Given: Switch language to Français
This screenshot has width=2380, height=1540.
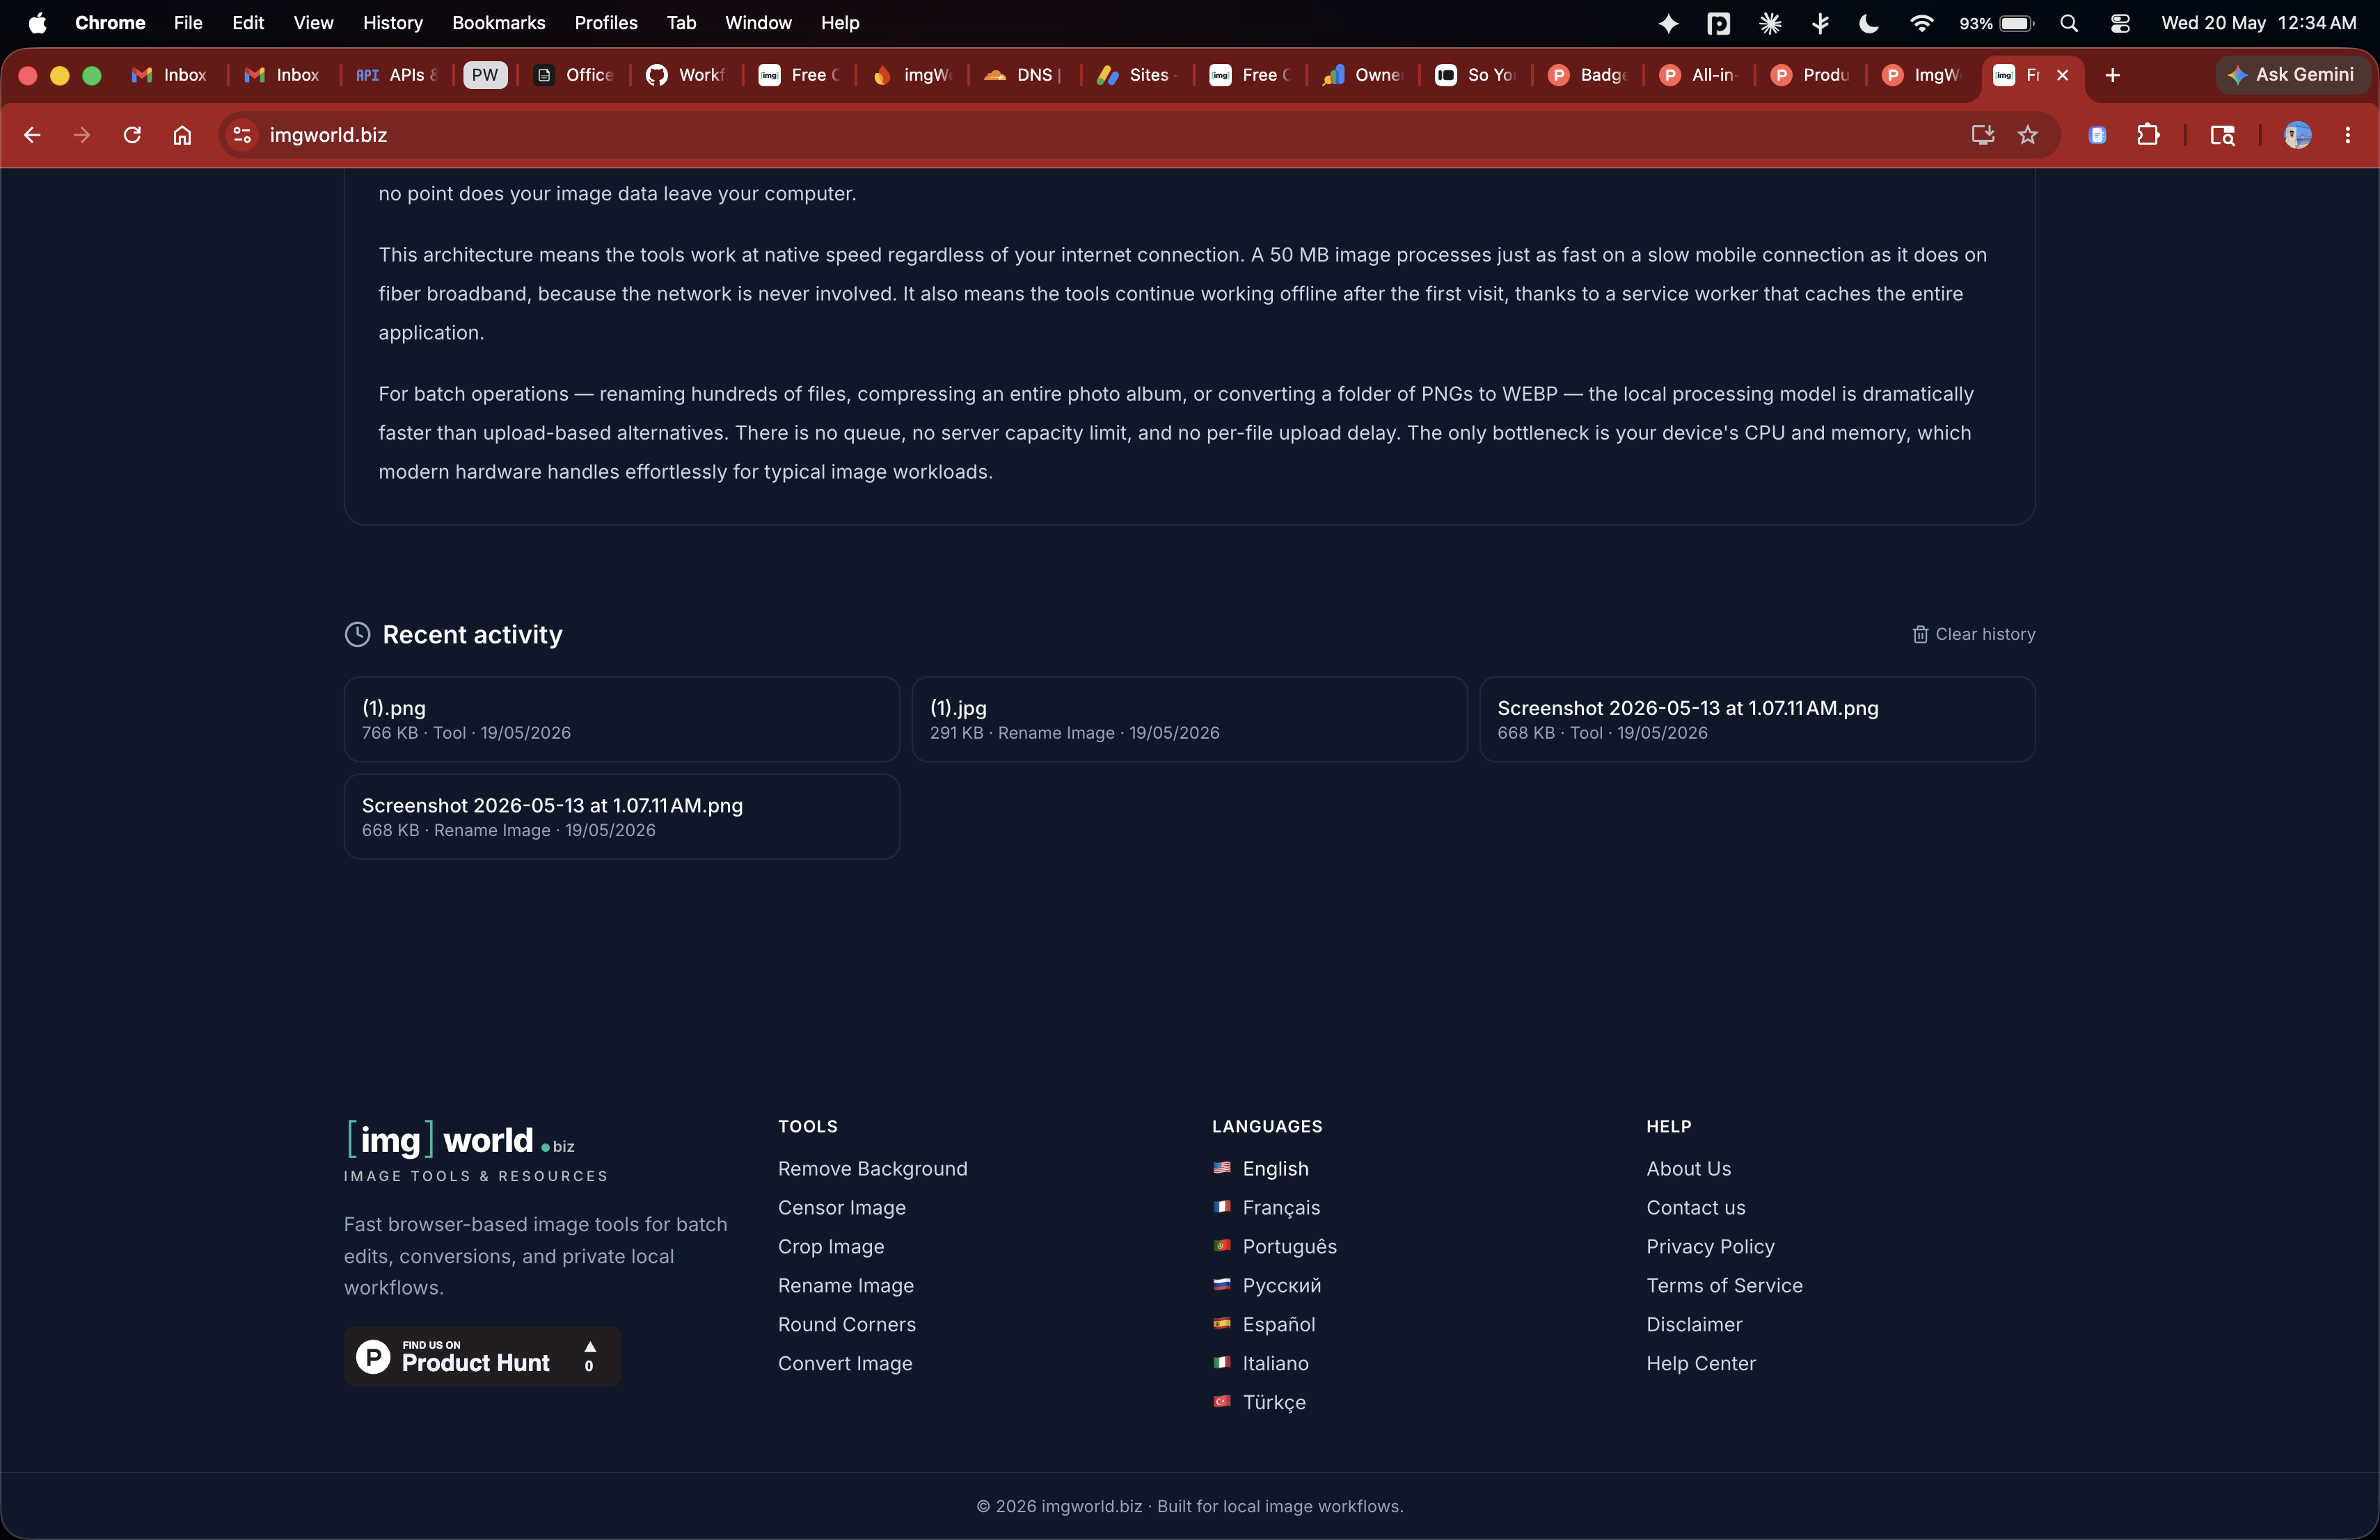Looking at the screenshot, I should [x=1266, y=1208].
